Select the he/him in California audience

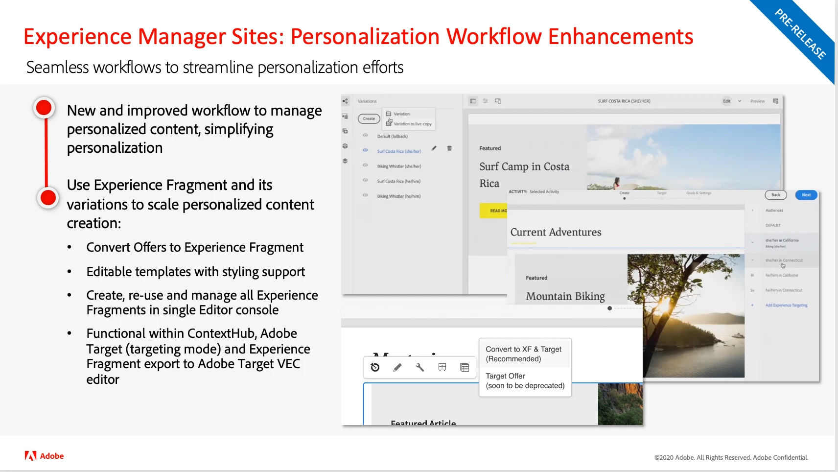coord(782,275)
